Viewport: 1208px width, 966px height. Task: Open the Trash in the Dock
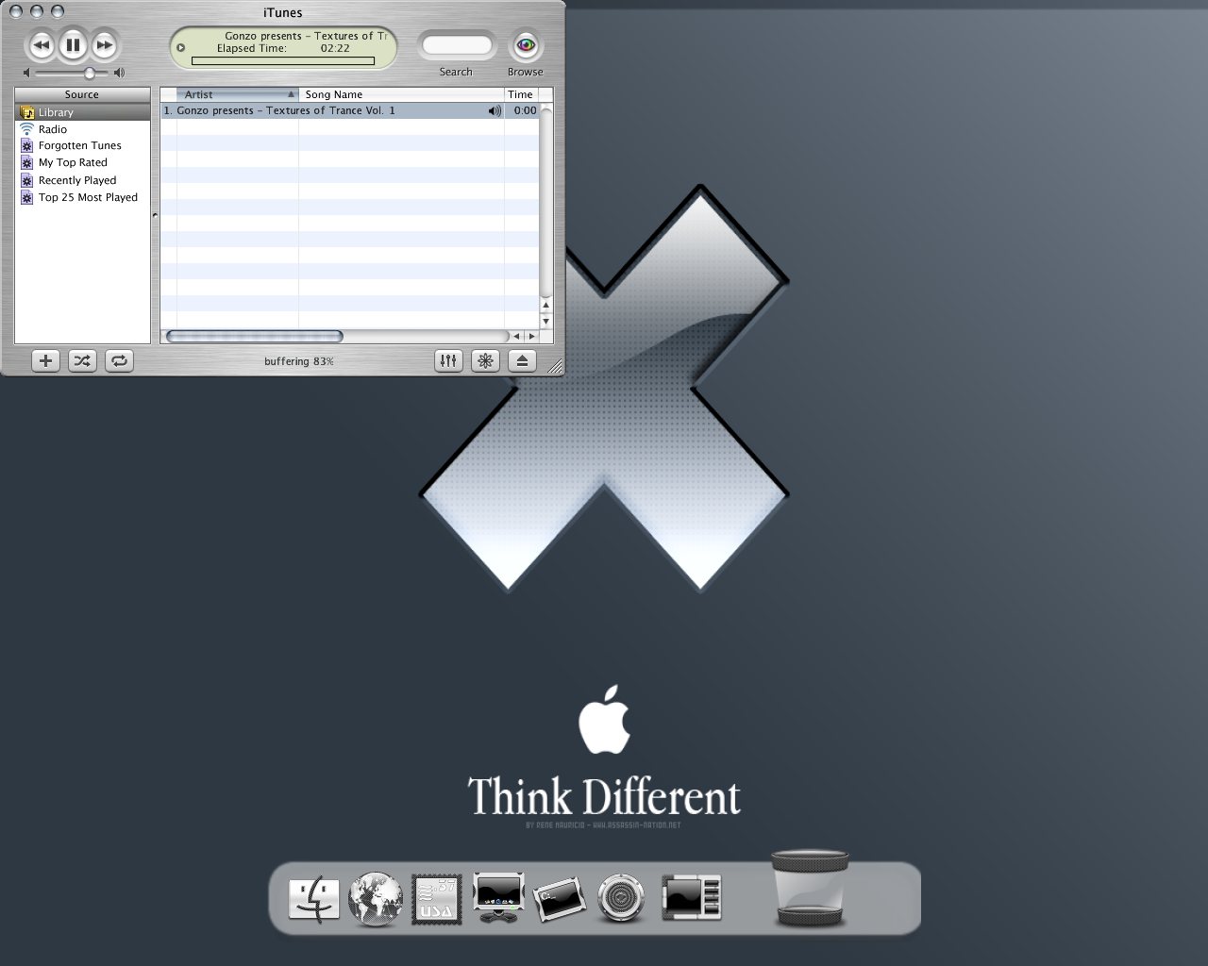810,888
